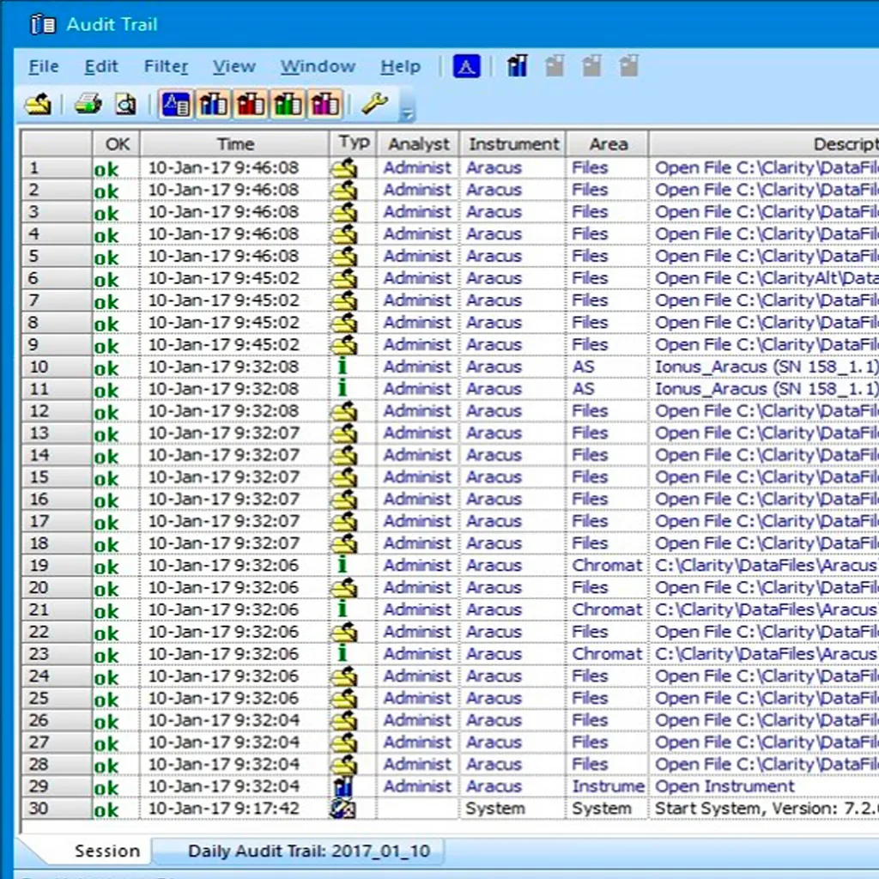Click the Administ analyst cell in row 3

pyautogui.click(x=417, y=212)
